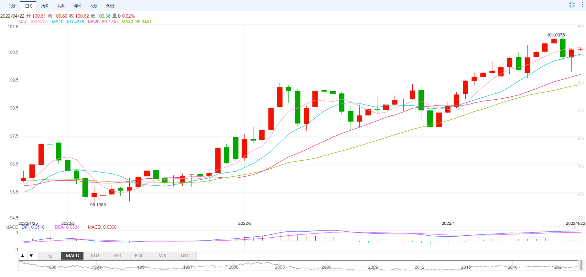586x277 pixels.
Task: Select the 周K weekly candlestick tab
Action: click(45, 6)
